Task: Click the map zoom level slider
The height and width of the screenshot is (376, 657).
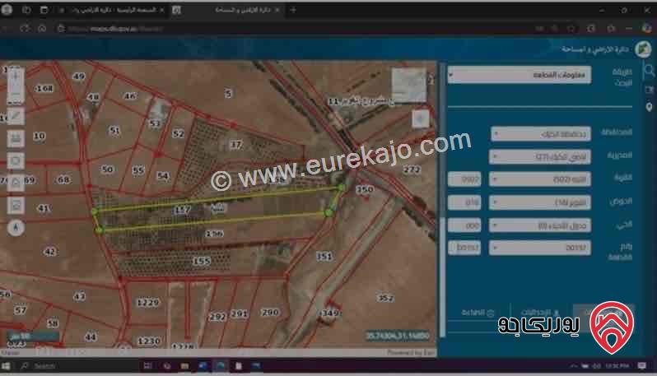Action: [16, 85]
